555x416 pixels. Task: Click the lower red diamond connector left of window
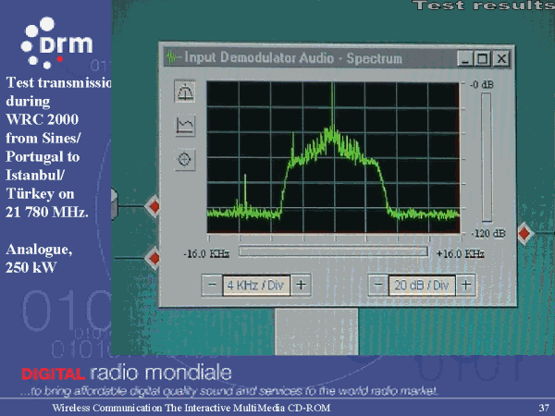[154, 258]
